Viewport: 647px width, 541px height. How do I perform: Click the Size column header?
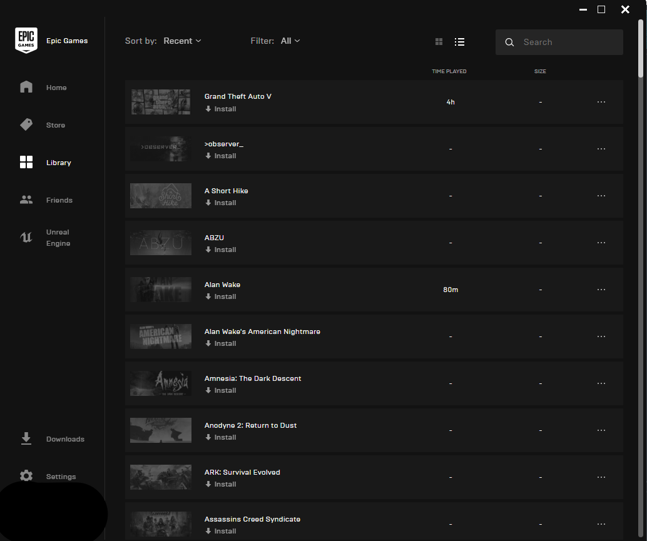click(540, 71)
